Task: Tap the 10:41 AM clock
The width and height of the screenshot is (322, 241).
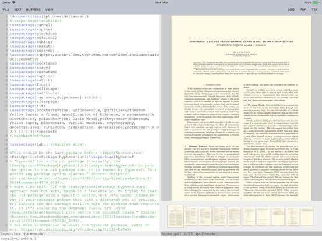Action: coord(161,3)
